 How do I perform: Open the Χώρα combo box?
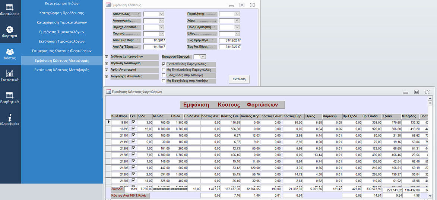(237, 21)
